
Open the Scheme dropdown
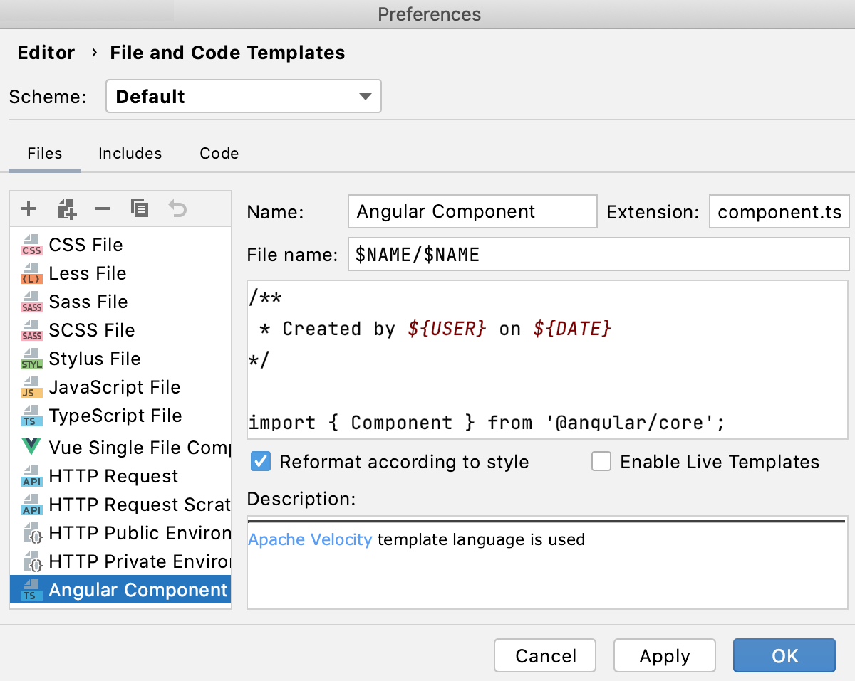(x=244, y=96)
